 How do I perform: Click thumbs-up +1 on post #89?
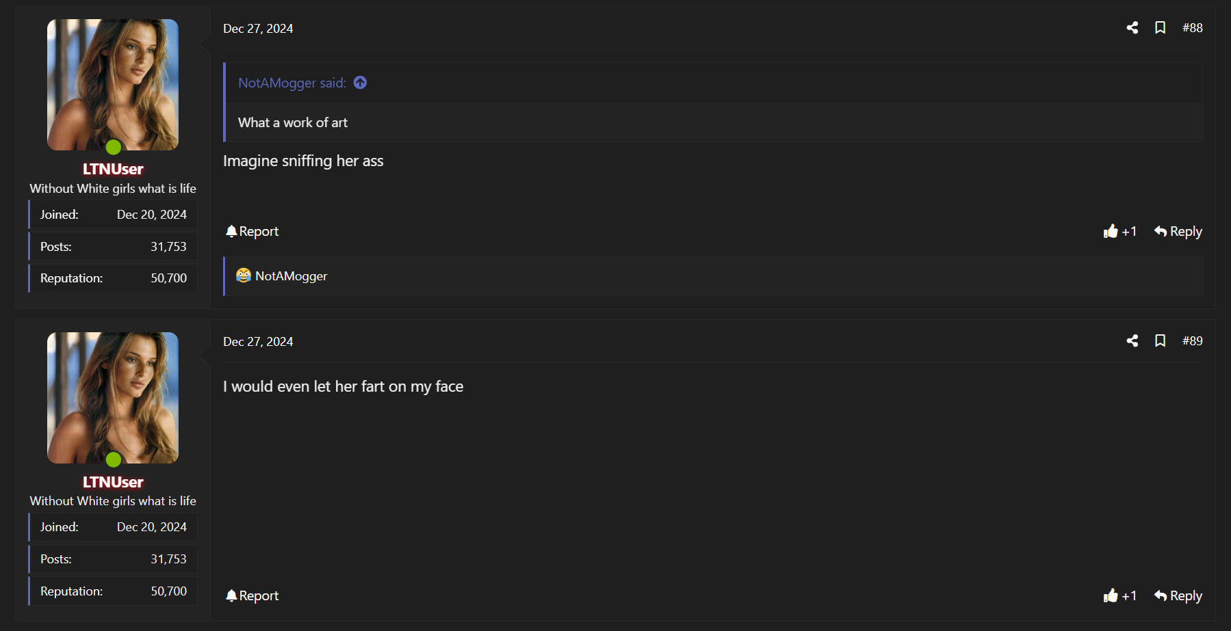1119,596
